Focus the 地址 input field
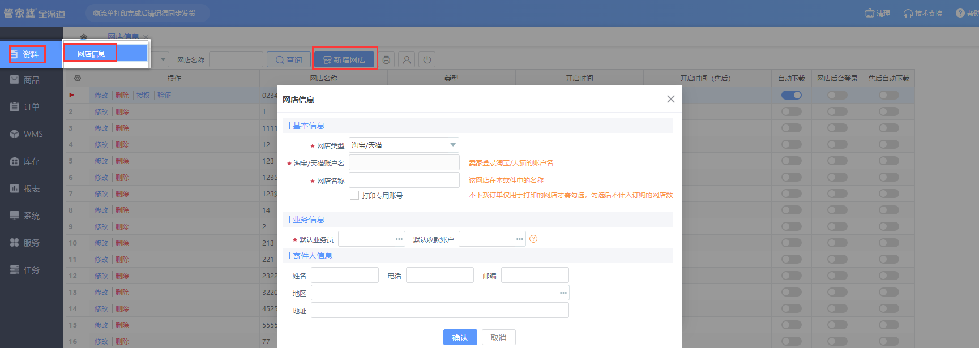Image resolution: width=979 pixels, height=348 pixels. coord(440,311)
